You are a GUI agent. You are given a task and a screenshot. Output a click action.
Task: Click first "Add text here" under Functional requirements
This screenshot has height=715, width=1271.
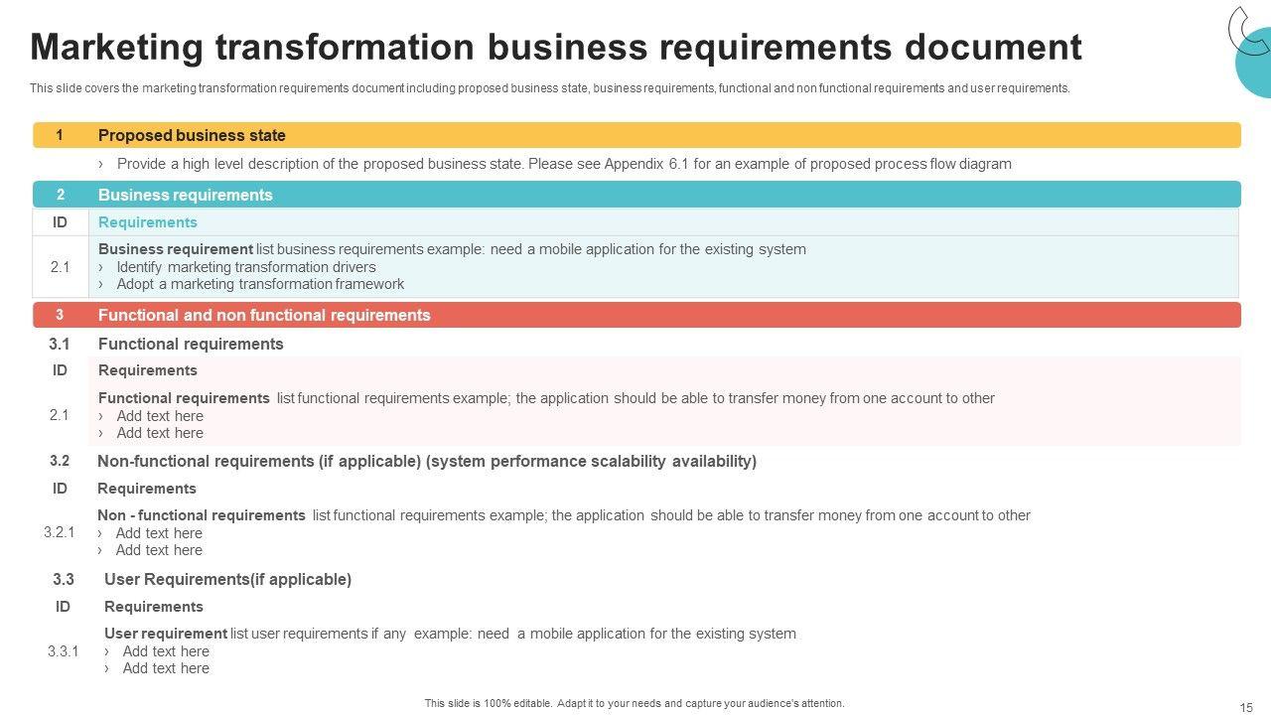pyautogui.click(x=160, y=416)
